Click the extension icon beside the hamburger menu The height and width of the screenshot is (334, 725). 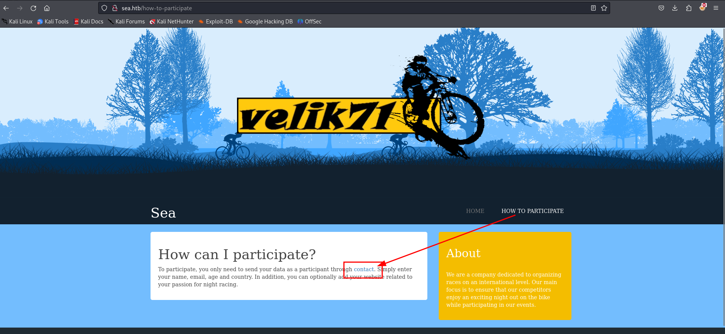coord(703,7)
